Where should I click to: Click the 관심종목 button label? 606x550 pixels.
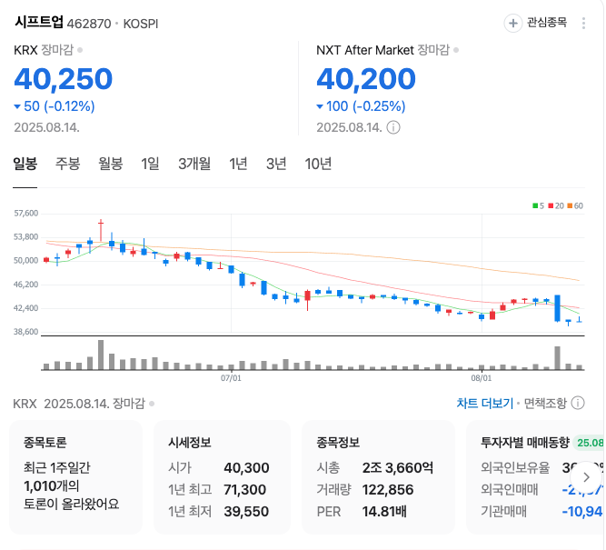[547, 23]
